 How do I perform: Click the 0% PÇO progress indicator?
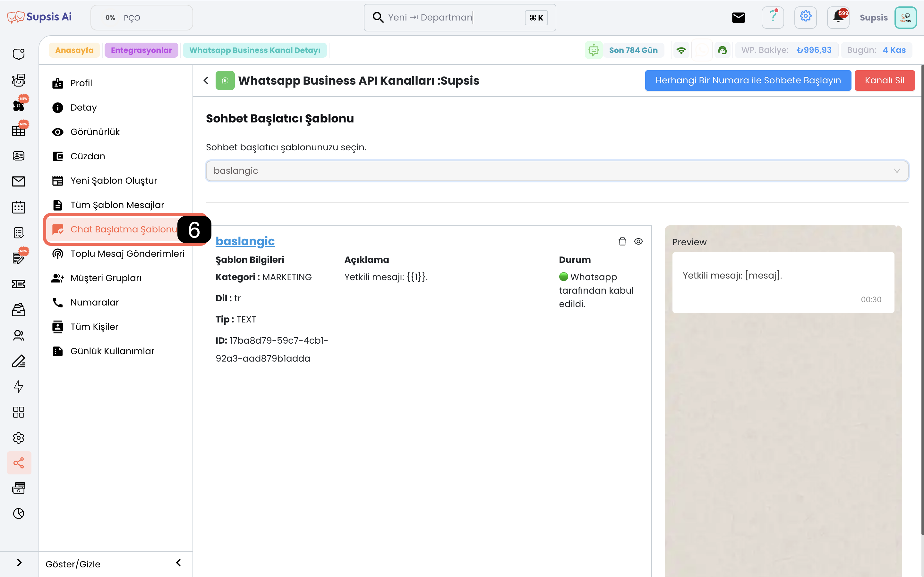point(142,18)
